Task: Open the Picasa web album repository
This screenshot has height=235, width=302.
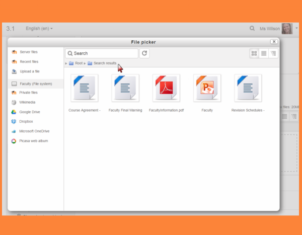Action: (x=34, y=141)
